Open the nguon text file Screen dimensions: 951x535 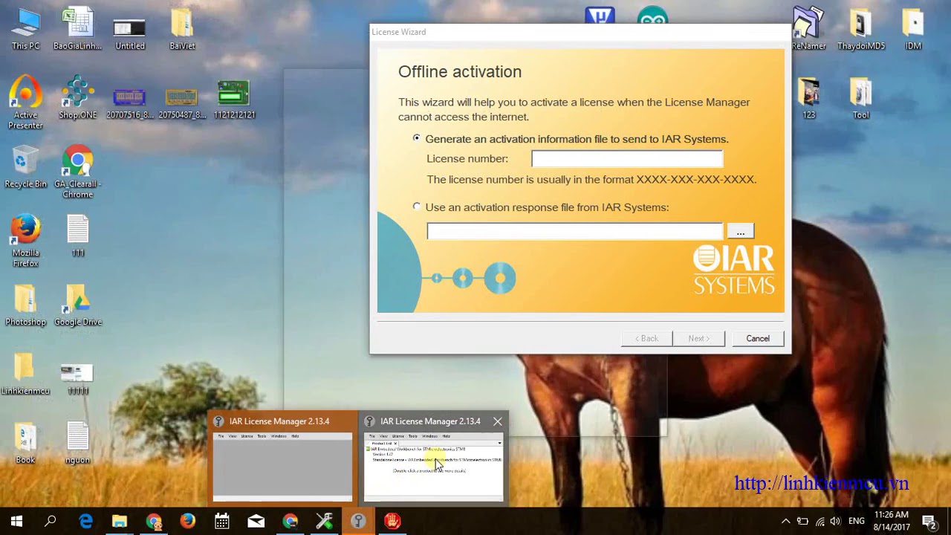[77, 444]
